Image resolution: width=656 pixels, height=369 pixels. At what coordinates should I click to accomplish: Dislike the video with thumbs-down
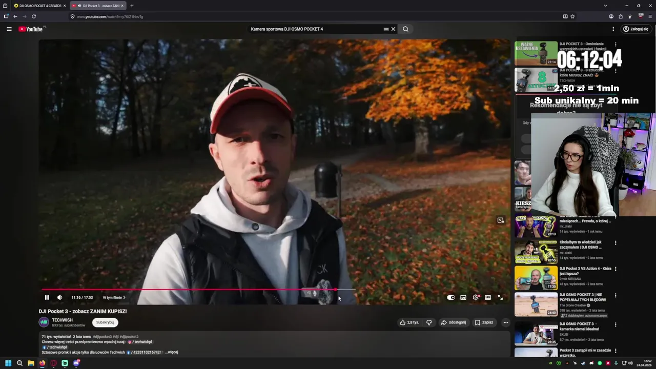coord(429,322)
